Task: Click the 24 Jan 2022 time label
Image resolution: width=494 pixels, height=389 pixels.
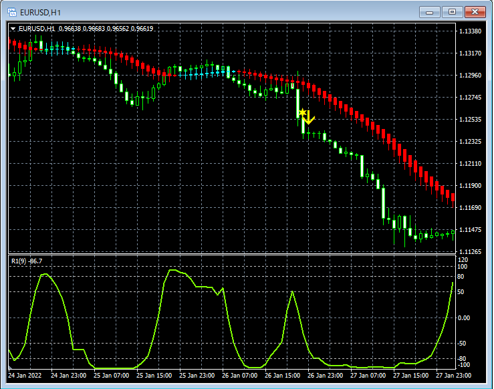Action: click(x=25, y=376)
